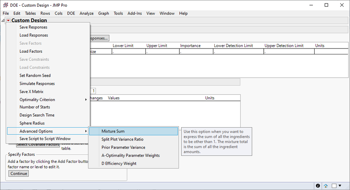Select Save Script to Script Window
Screen dimensions: 350x190
click(48, 139)
